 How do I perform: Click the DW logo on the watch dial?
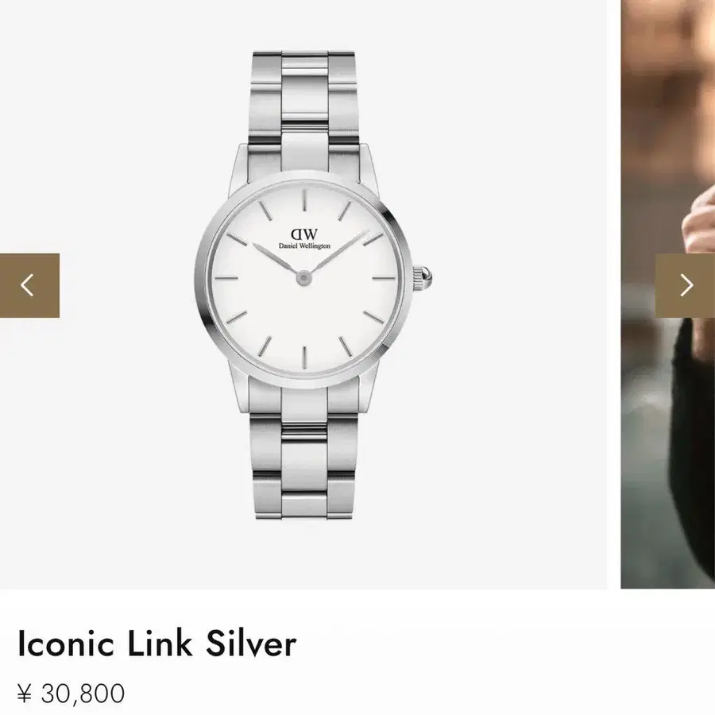[x=304, y=234]
